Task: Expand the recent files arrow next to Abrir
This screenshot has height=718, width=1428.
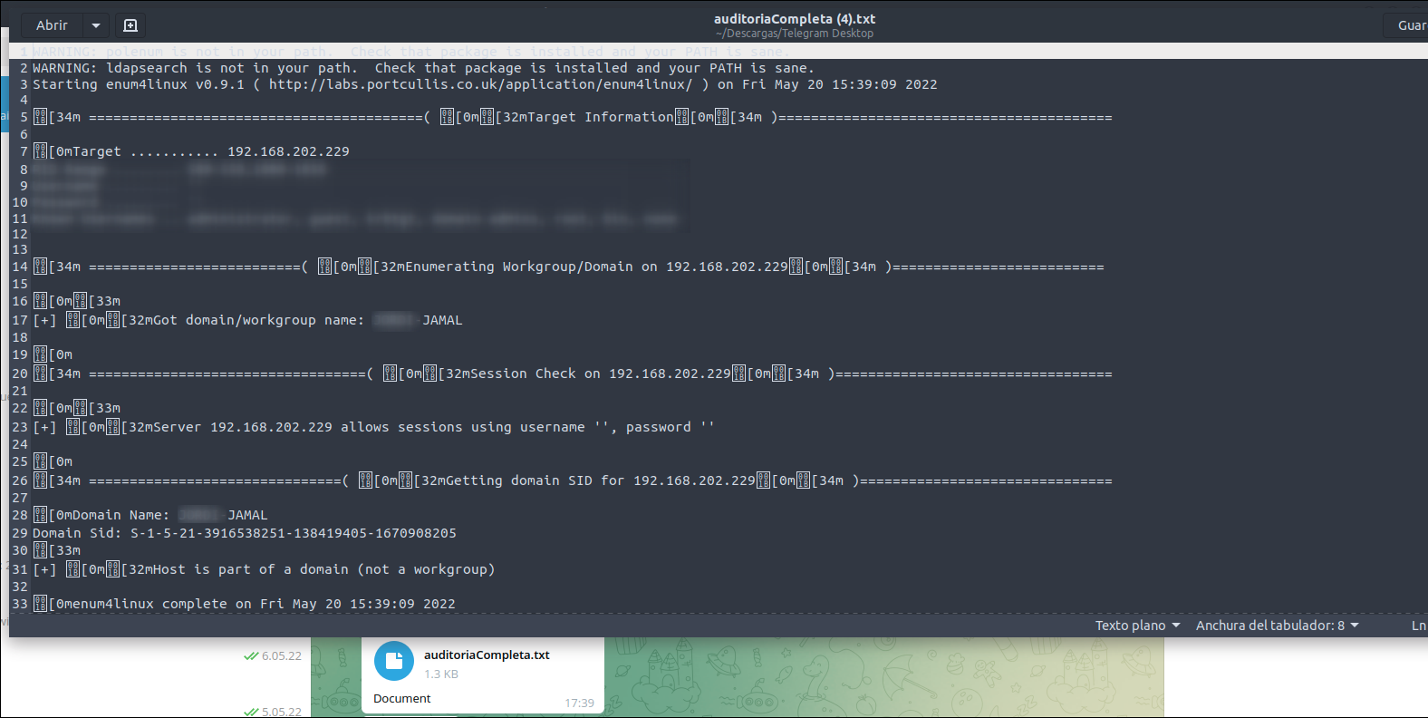Action: (x=96, y=25)
